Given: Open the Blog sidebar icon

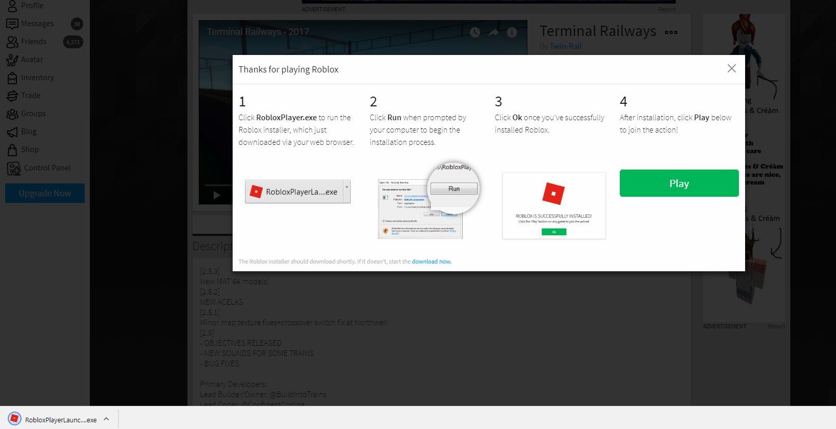Looking at the screenshot, I should pos(12,132).
